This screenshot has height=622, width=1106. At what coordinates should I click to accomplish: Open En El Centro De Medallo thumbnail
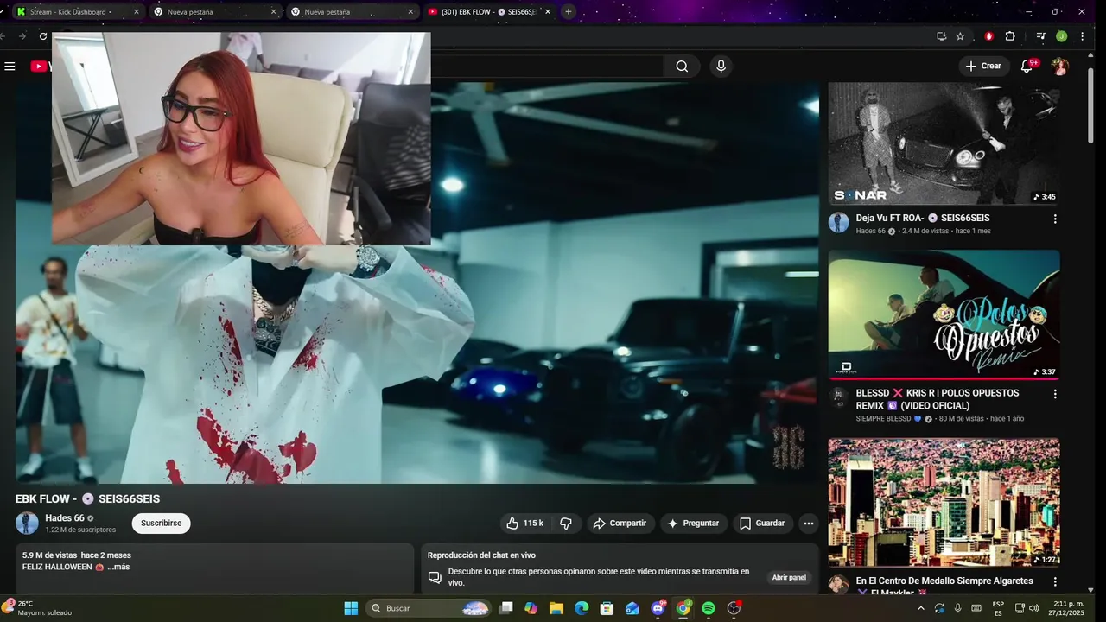click(944, 502)
